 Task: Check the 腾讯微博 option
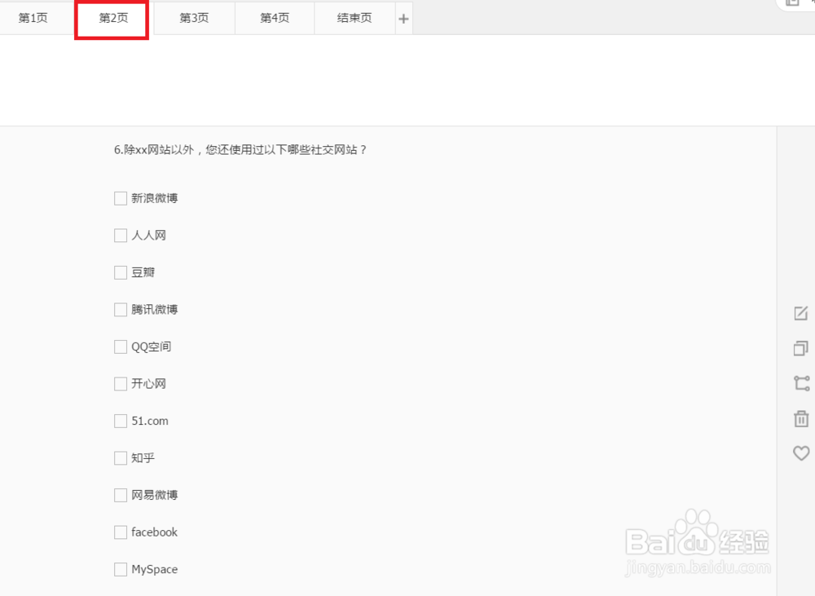pos(120,309)
